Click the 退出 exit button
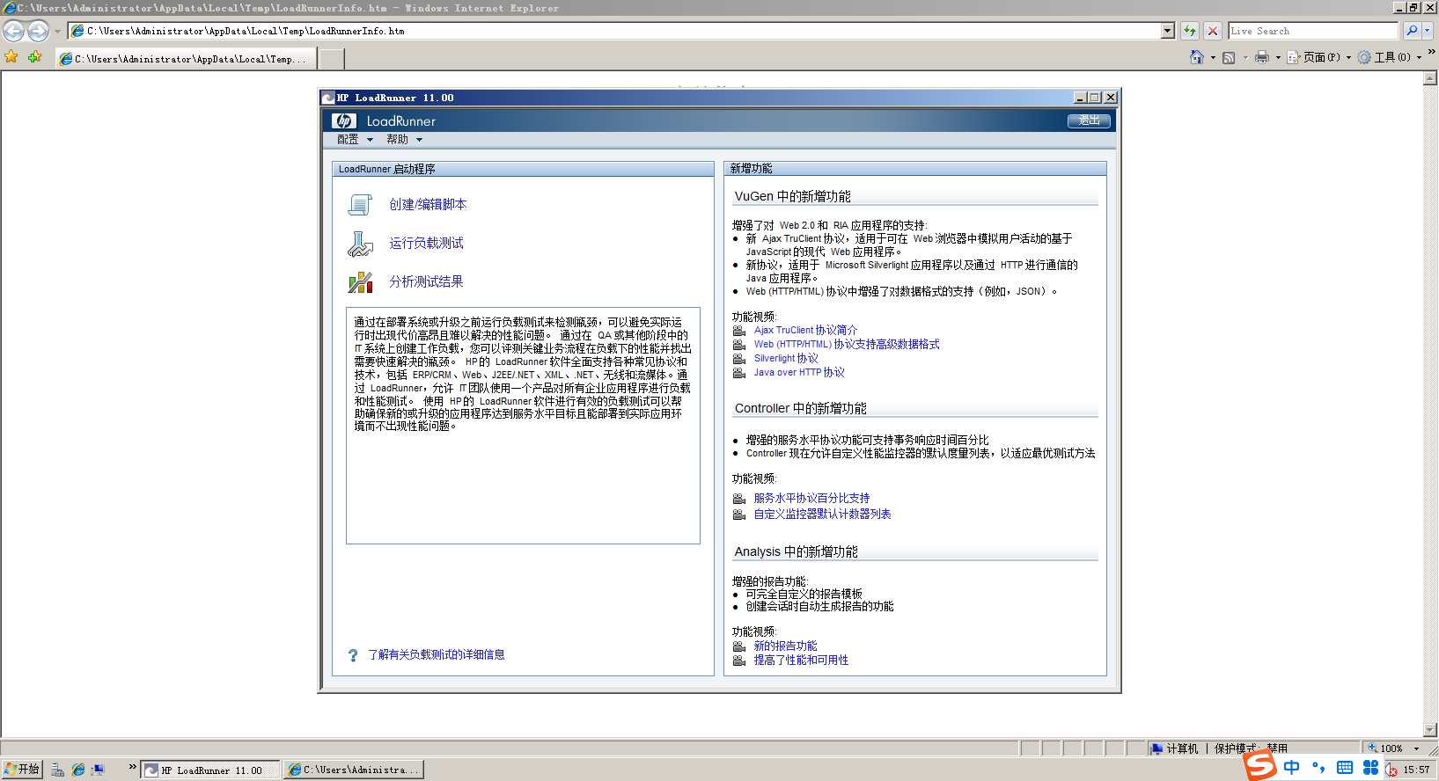 (1089, 120)
